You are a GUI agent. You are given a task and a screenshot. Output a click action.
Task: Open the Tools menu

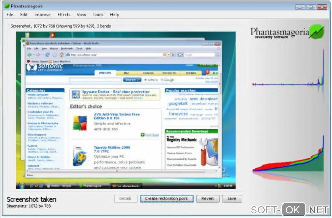pyautogui.click(x=98, y=15)
